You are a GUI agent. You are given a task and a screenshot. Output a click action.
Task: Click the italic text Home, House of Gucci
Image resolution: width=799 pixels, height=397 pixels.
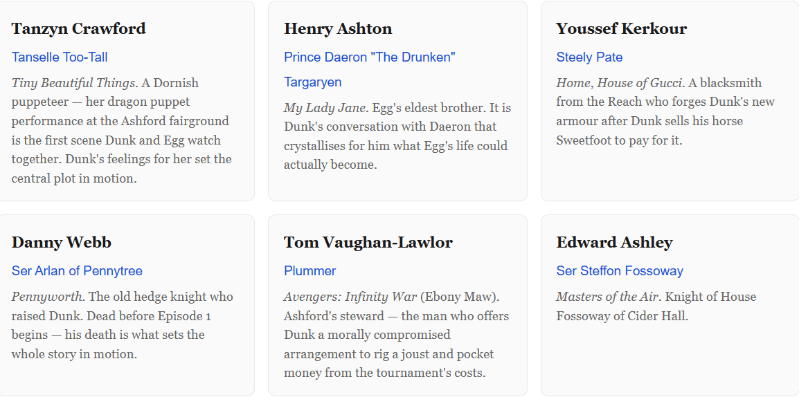coord(620,83)
